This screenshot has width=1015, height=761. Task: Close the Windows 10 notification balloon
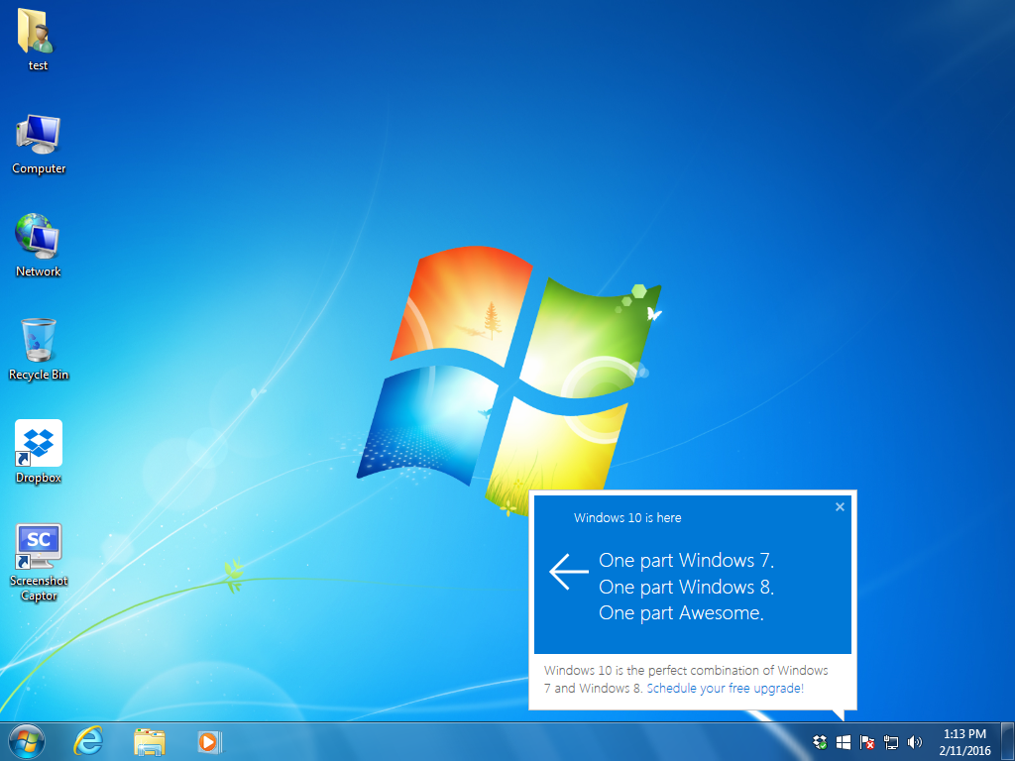pyautogui.click(x=840, y=506)
